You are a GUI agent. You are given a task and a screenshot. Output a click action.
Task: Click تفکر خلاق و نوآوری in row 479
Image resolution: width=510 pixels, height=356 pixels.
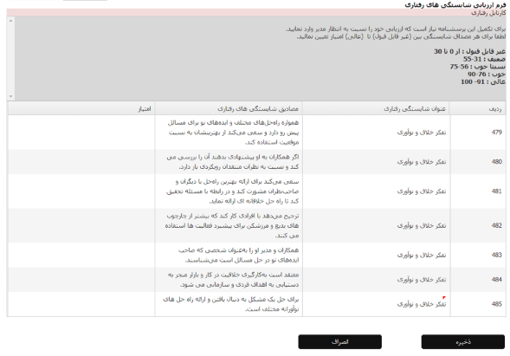click(x=422, y=133)
